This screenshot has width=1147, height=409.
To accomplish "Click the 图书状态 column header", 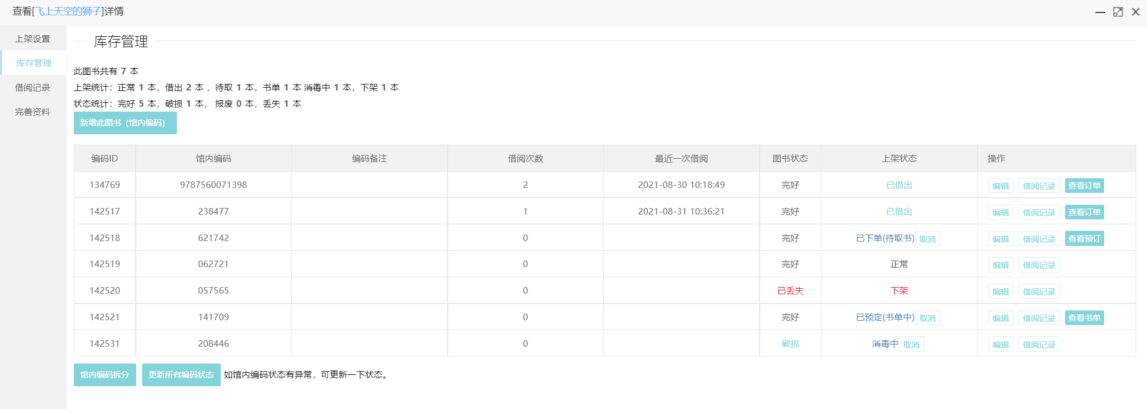I will 791,159.
